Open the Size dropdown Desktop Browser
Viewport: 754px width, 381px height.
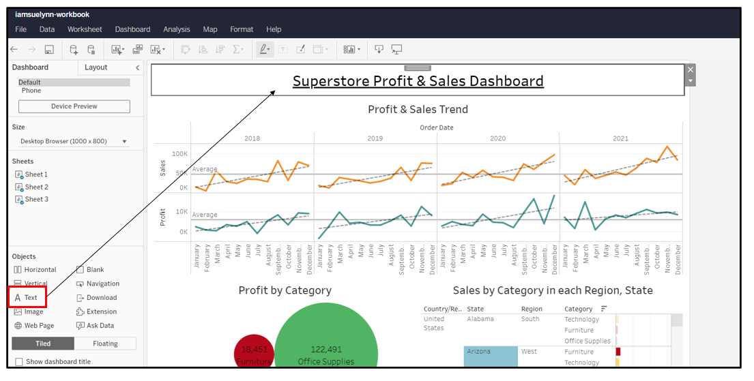74,141
